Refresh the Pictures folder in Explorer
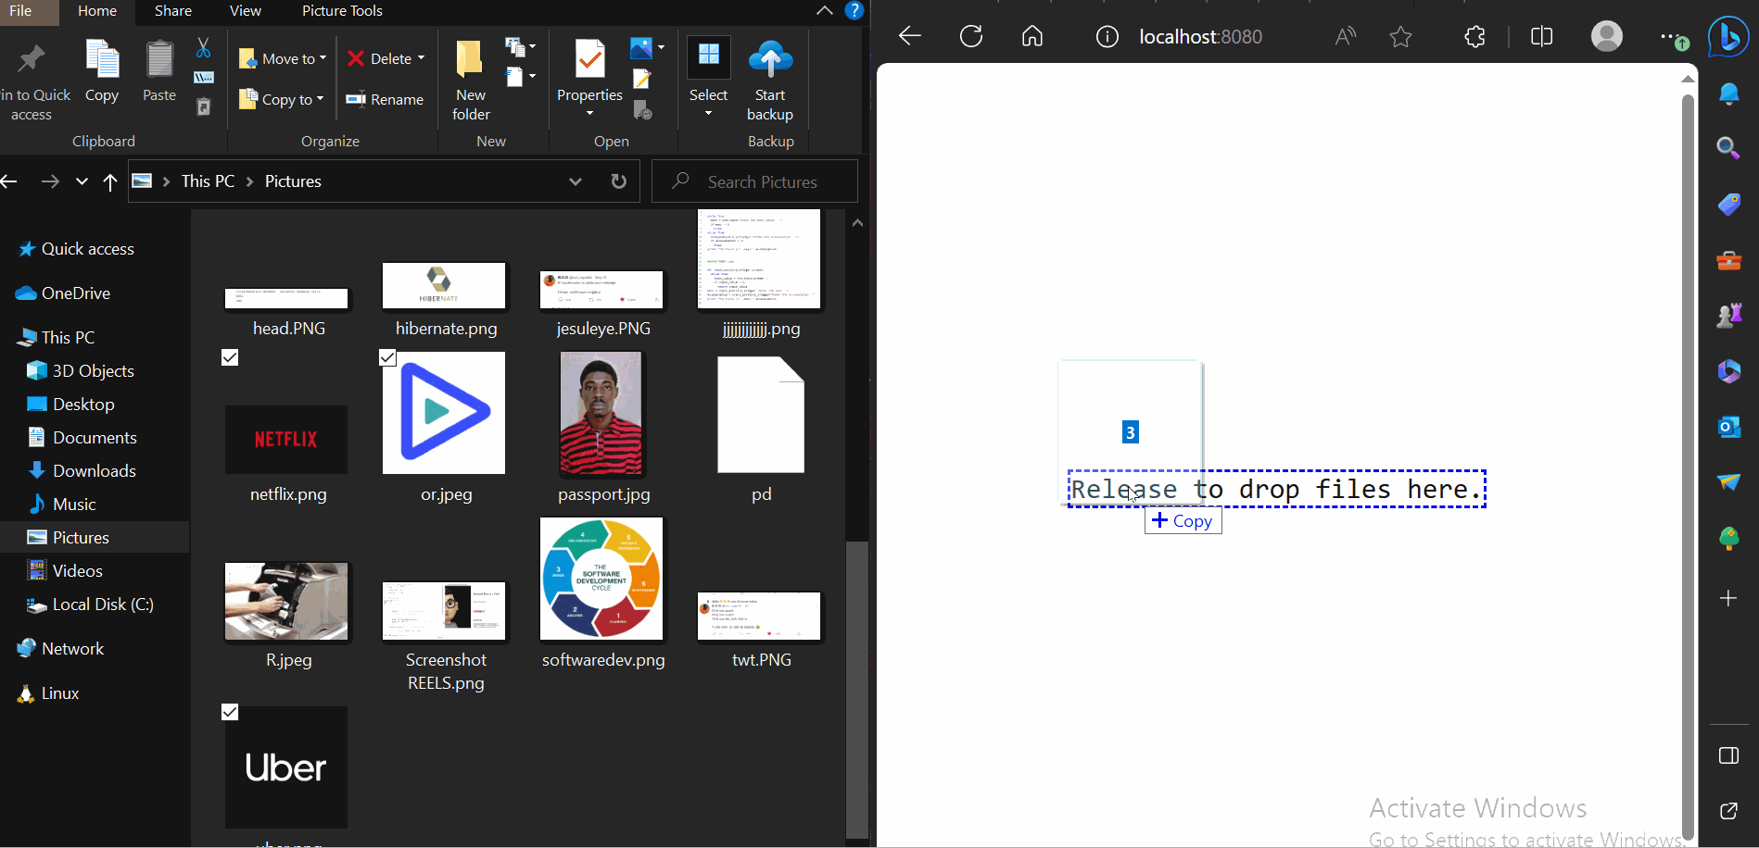1759x848 pixels. pos(618,181)
